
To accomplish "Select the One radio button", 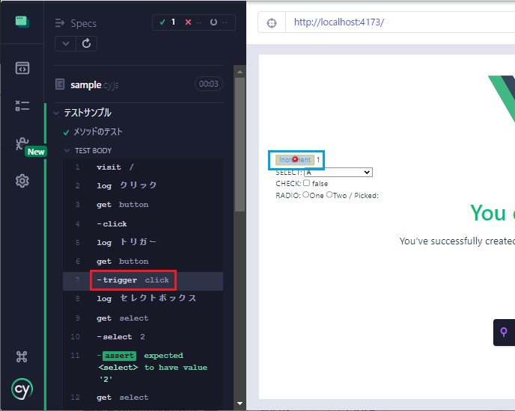I will point(305,195).
